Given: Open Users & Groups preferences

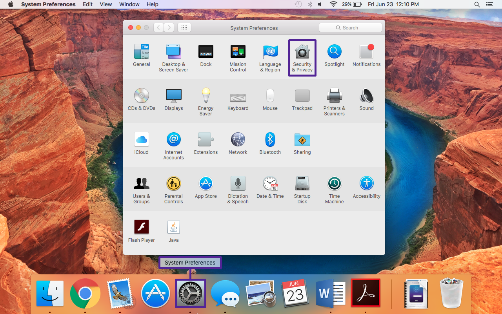Looking at the screenshot, I should tap(142, 190).
